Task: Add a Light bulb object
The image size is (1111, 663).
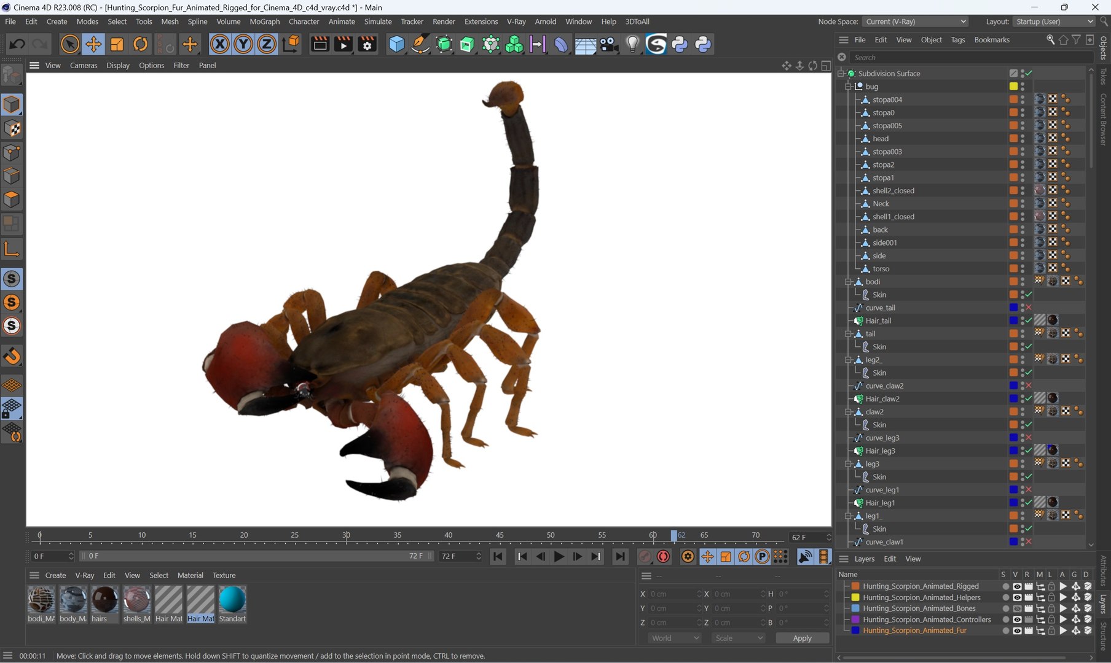Action: point(632,44)
